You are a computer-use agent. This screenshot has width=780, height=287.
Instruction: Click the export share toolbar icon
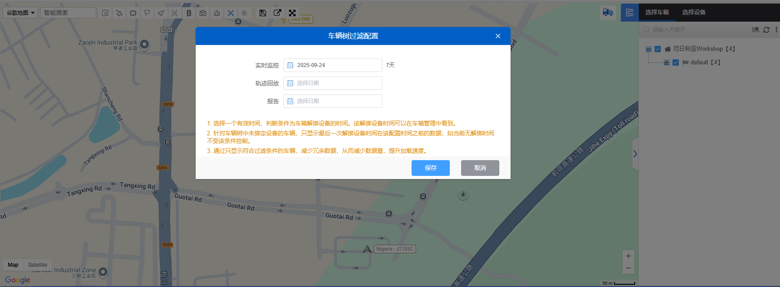coord(278,13)
